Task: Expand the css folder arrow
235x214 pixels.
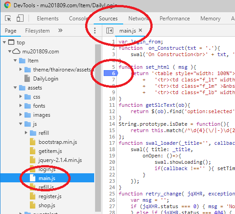Action: pyautogui.click(x=21, y=97)
